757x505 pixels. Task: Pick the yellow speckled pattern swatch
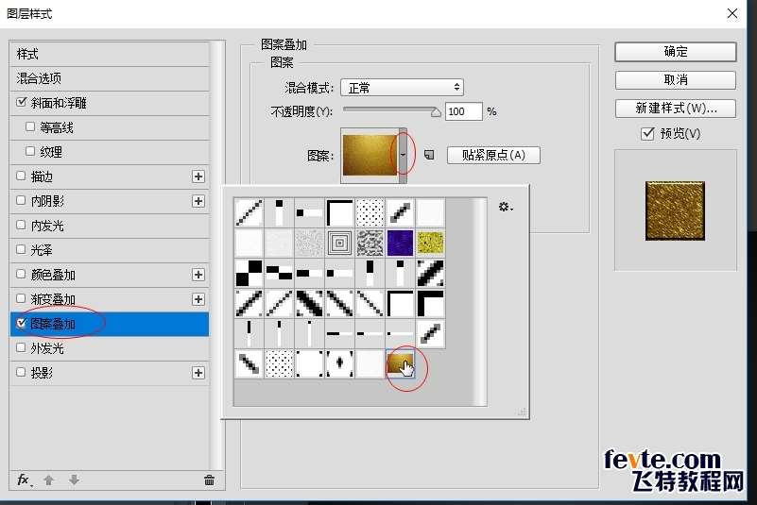(x=430, y=244)
